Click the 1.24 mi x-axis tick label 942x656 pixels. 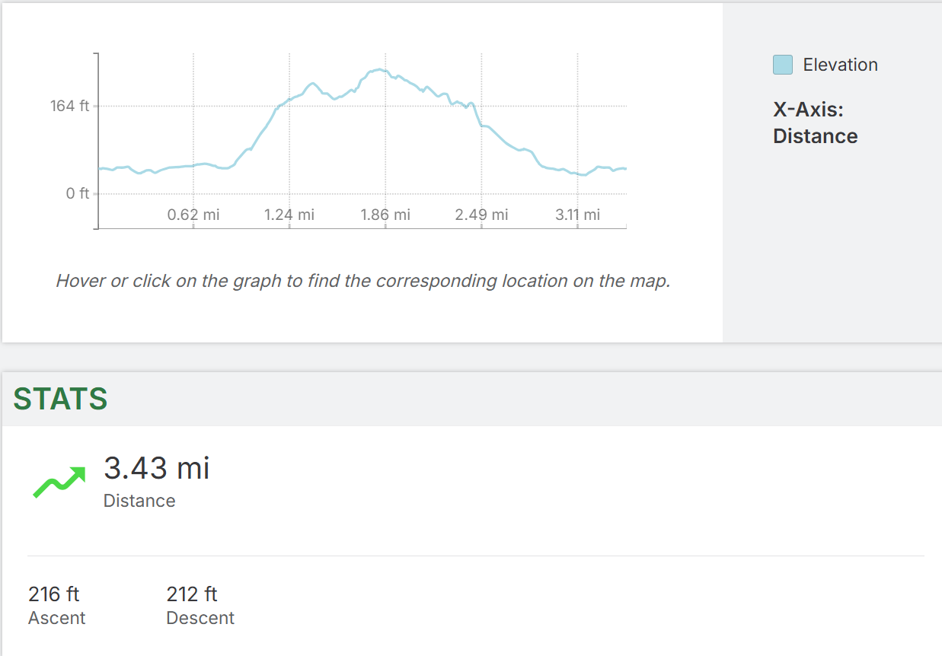pos(289,215)
